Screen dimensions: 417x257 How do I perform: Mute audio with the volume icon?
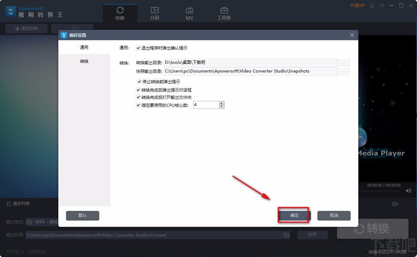click(408, 190)
